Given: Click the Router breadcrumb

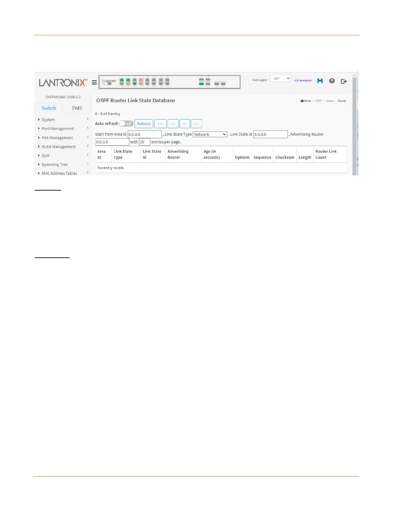Looking at the screenshot, I should (x=342, y=101).
